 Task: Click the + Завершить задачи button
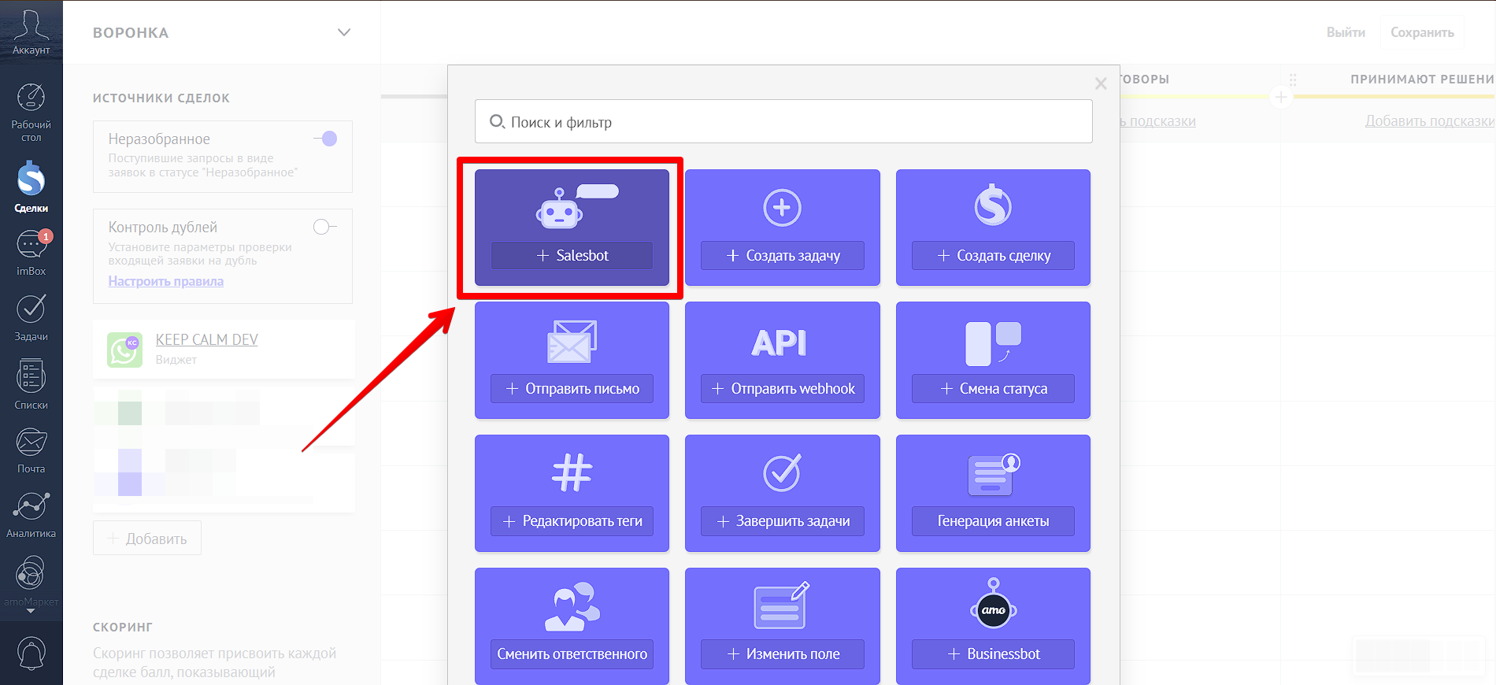[x=782, y=520]
